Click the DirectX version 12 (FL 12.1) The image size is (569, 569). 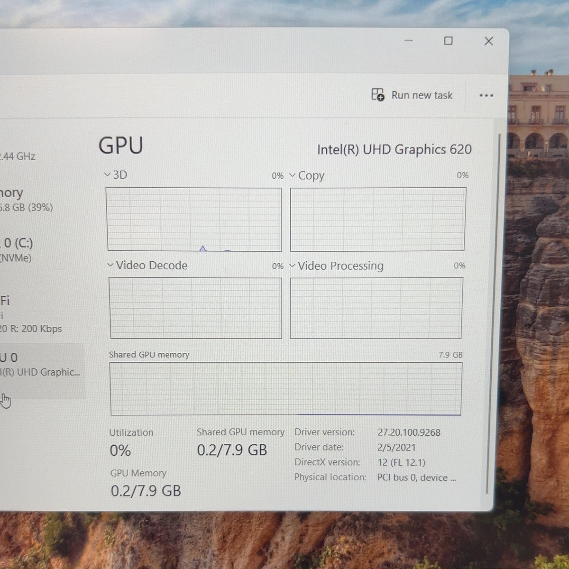pyautogui.click(x=401, y=462)
